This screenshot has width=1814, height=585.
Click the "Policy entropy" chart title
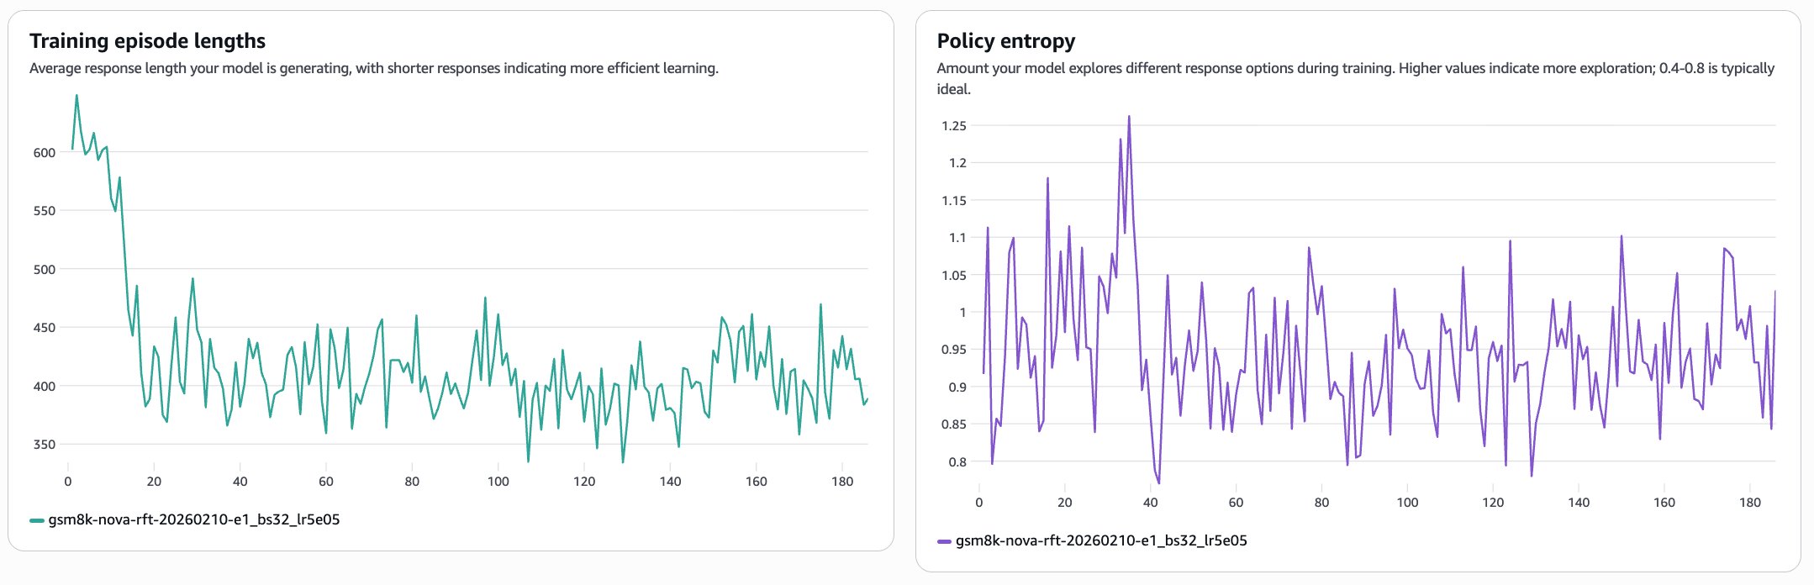tap(1005, 41)
